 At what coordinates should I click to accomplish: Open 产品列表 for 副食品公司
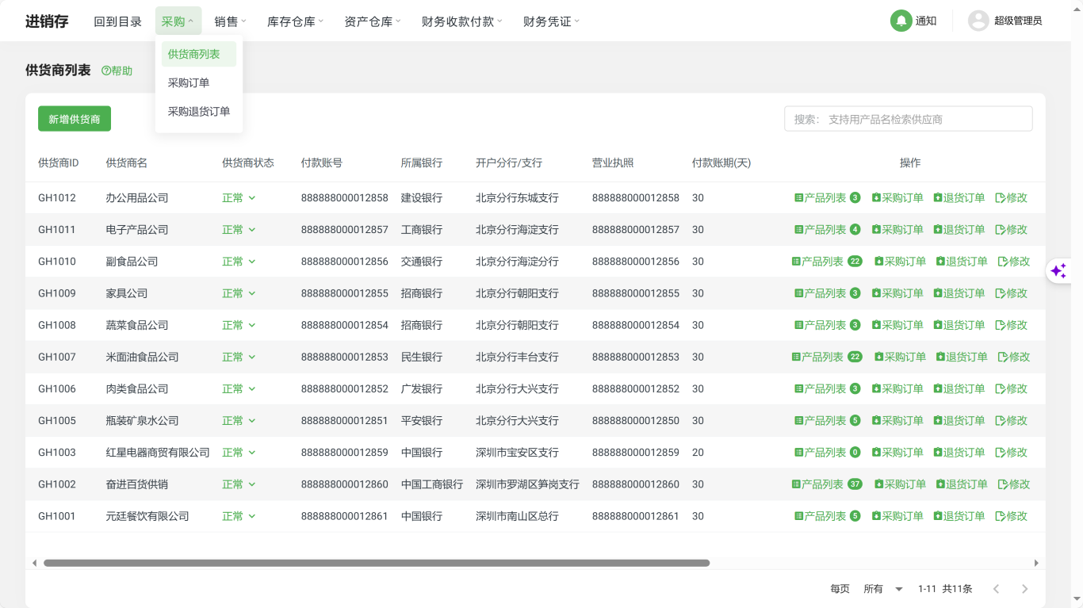(x=827, y=261)
